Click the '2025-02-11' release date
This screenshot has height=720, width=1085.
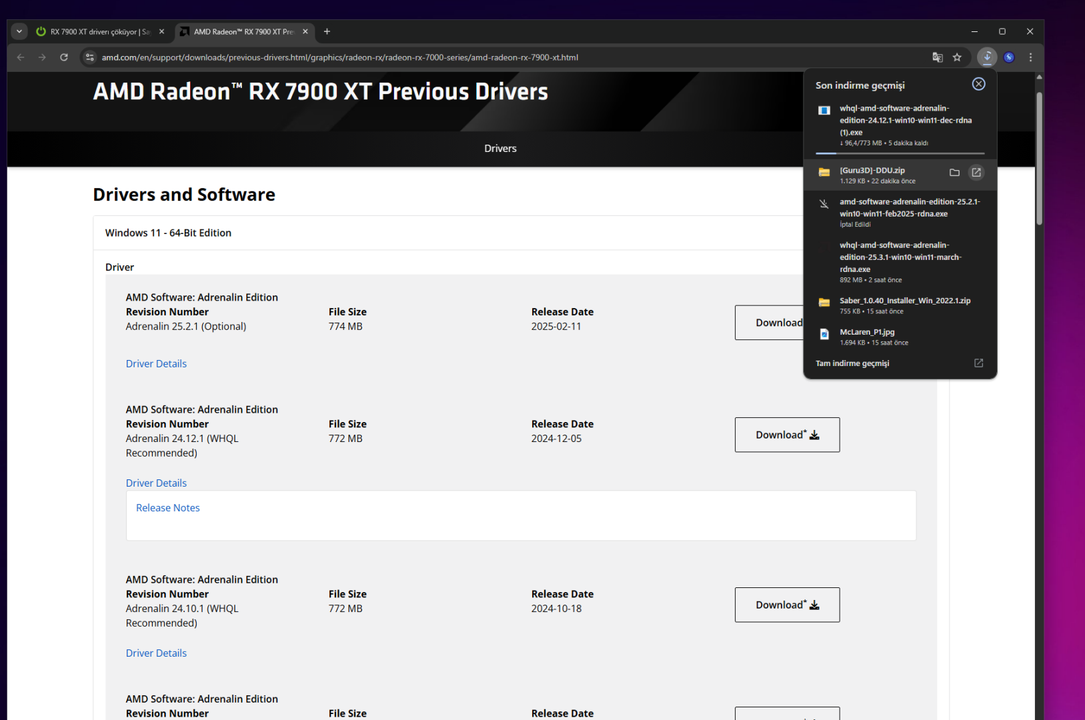(x=556, y=327)
